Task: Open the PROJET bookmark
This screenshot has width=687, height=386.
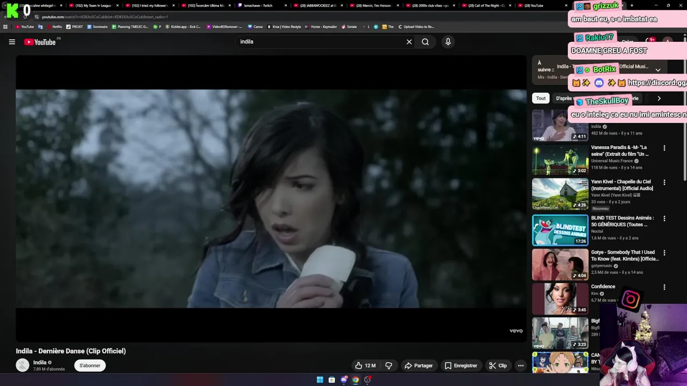Action: (x=75, y=26)
